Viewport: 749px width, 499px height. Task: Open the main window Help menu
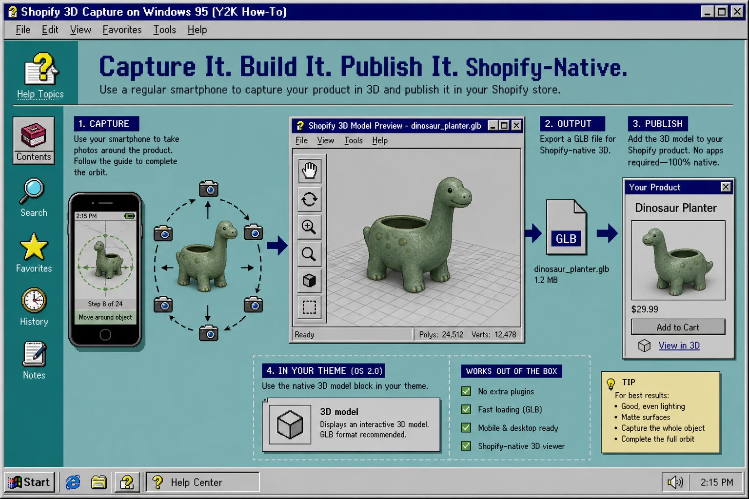[x=197, y=30]
